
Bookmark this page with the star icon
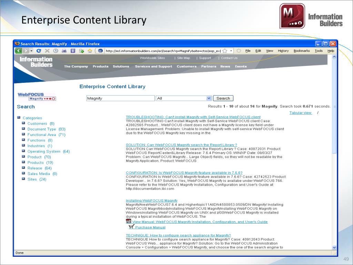pos(225,51)
